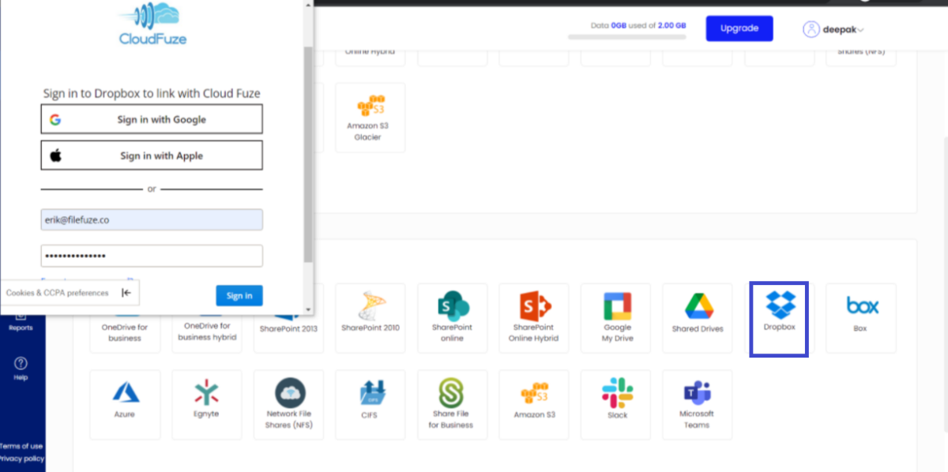Pick the Amazon S3 Glacier connector
Viewport: 948px width, 472px height.
[370, 117]
